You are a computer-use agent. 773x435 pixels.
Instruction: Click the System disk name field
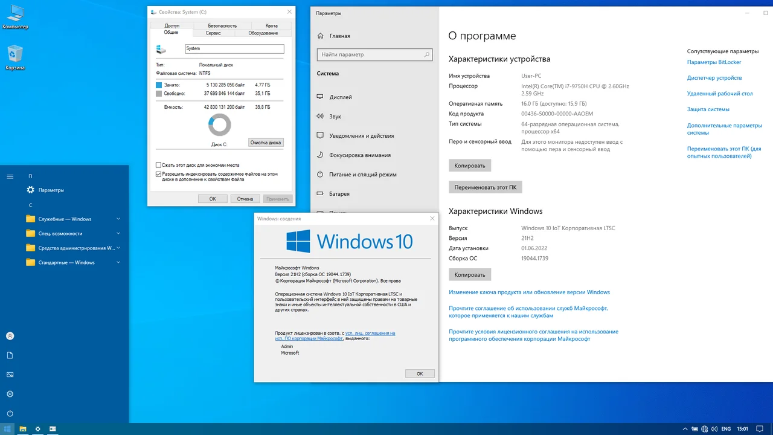tap(234, 49)
